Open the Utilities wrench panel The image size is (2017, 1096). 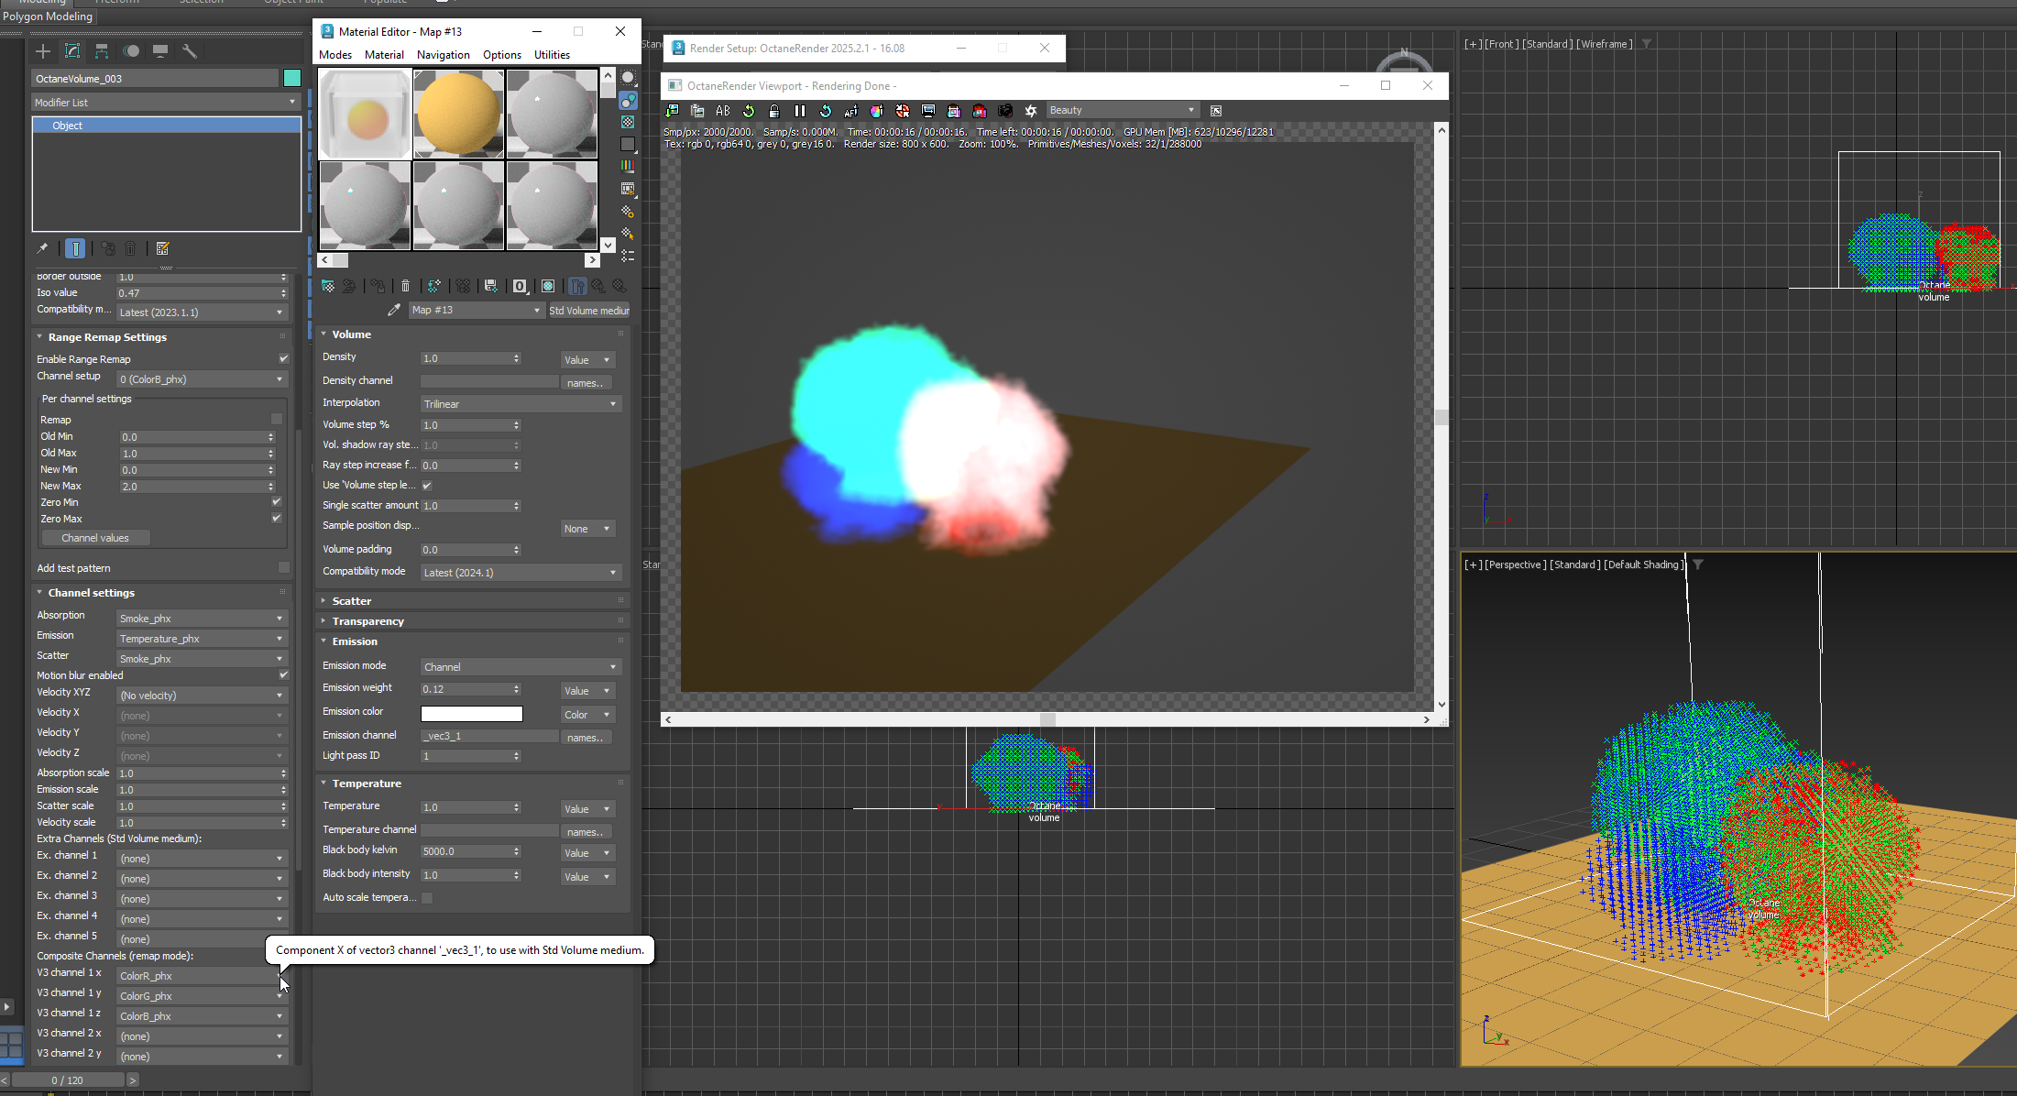(190, 51)
